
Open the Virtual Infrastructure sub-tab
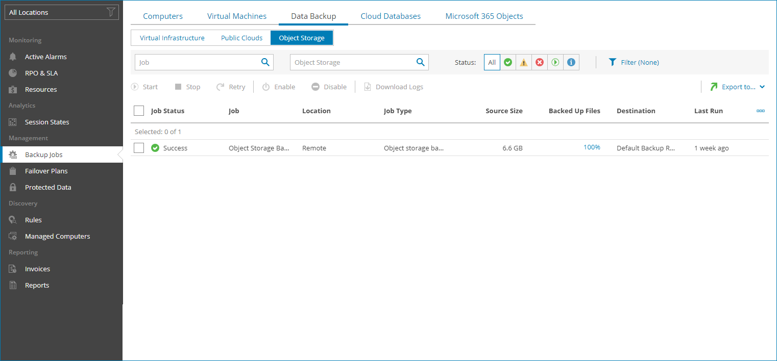click(x=172, y=37)
